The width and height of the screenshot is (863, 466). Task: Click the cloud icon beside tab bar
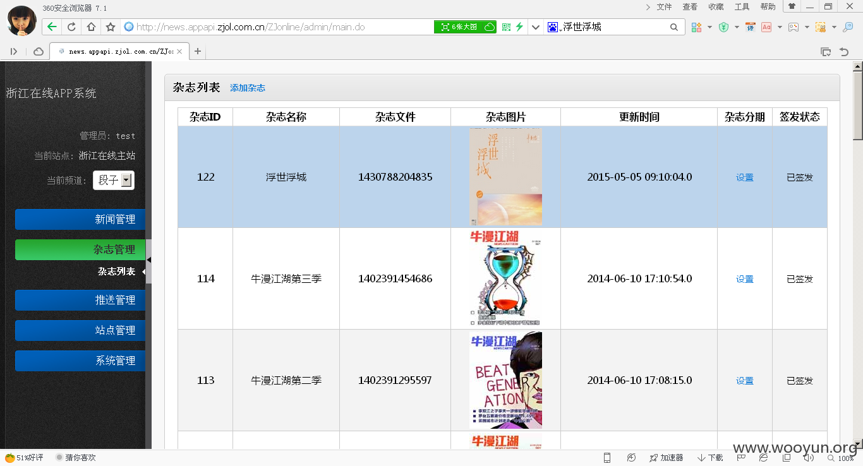(39, 52)
